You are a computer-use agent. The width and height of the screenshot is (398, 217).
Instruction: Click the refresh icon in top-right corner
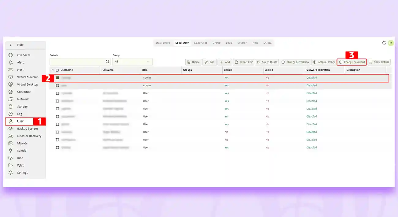point(384,43)
